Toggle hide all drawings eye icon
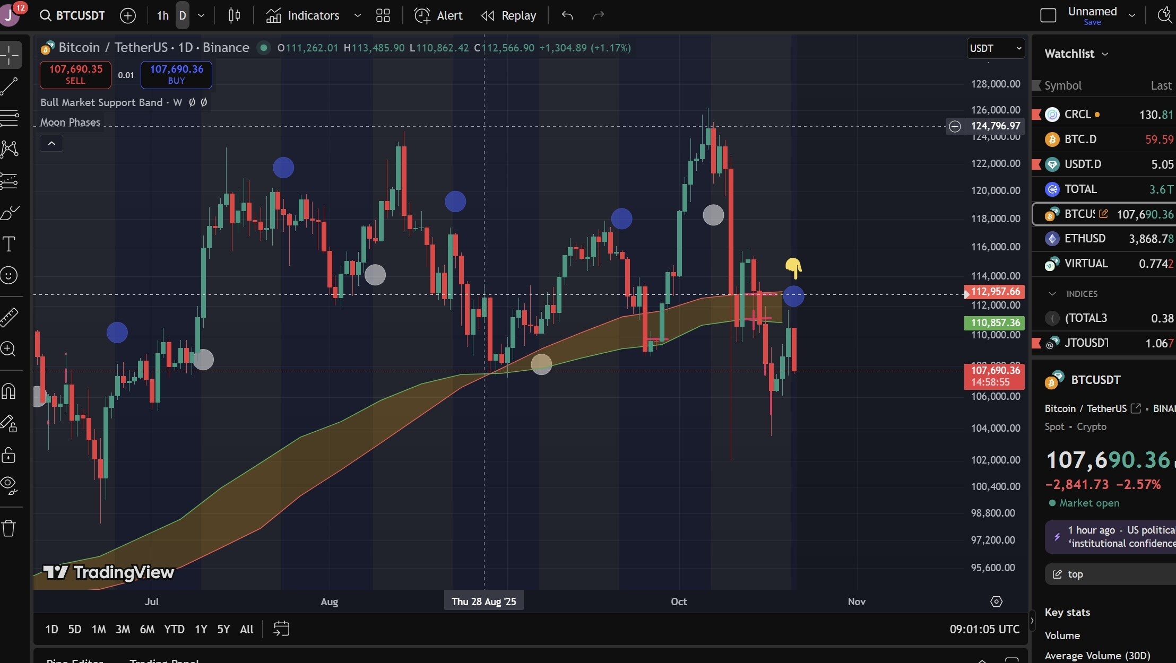1176x663 pixels. pyautogui.click(x=9, y=484)
